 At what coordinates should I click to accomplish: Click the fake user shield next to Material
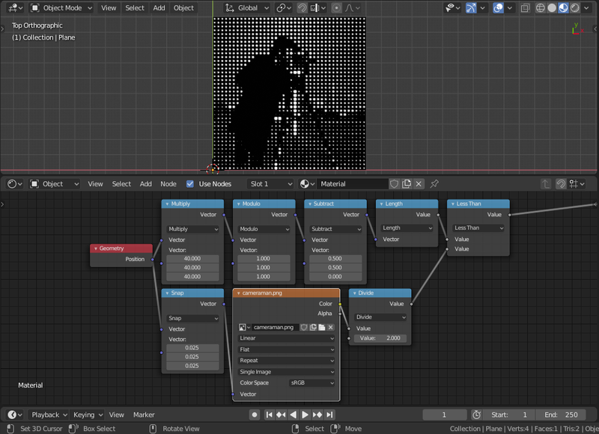point(395,183)
